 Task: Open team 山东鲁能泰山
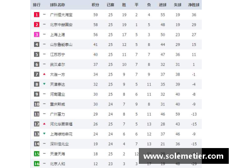pyautogui.click(x=61, y=45)
